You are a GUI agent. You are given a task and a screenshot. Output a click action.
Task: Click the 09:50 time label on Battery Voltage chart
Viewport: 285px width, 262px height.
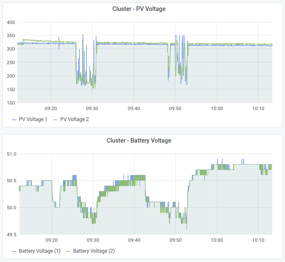pyautogui.click(x=175, y=240)
